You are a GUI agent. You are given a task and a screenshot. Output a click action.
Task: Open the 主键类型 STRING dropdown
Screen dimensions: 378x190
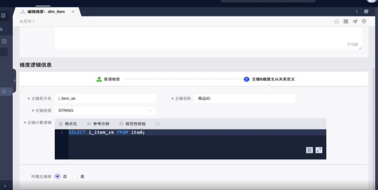coord(105,110)
